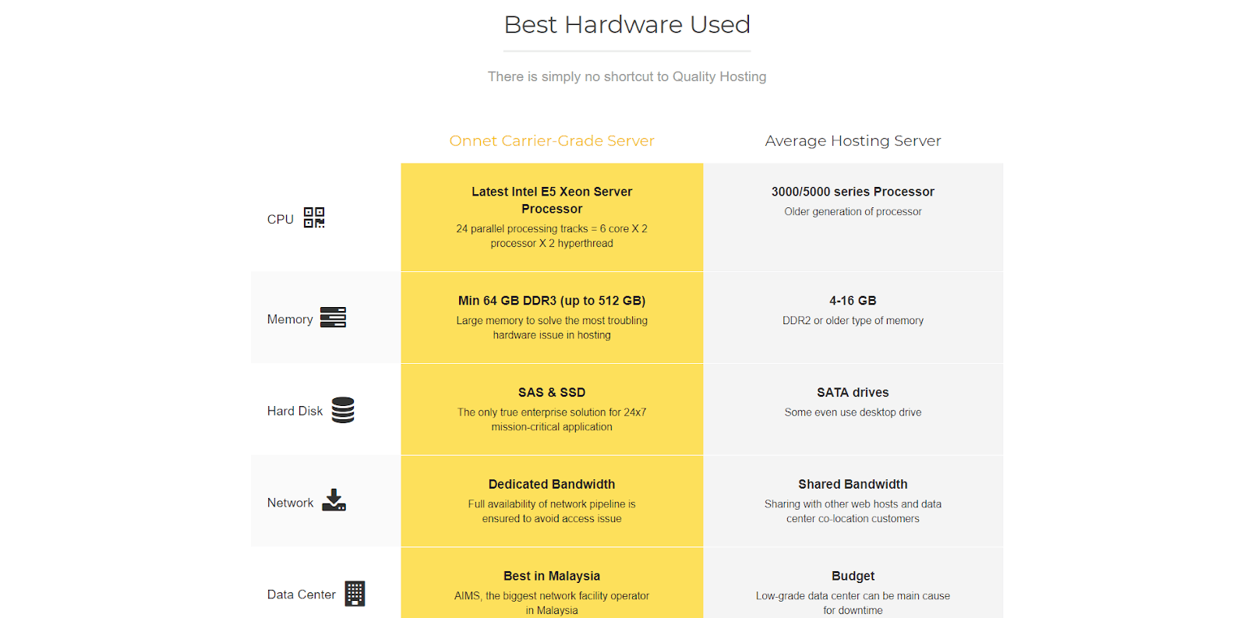Click the Data Center building icon

[x=355, y=593]
